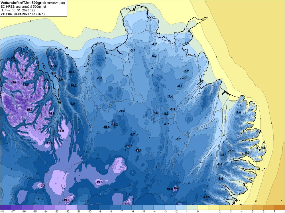Click the -5.3 temperature value
The height and width of the screenshot is (213, 285).
pos(186,43)
